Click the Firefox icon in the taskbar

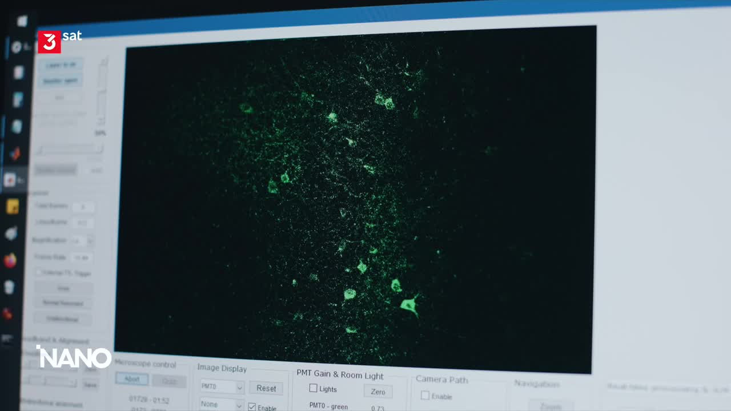pos(10,260)
